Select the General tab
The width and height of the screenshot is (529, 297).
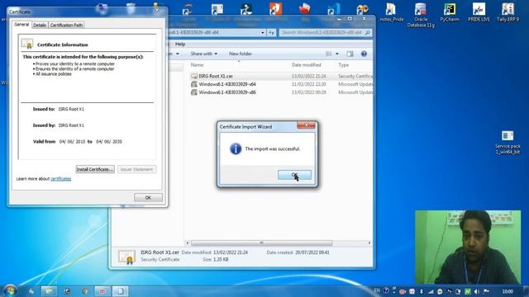point(21,25)
